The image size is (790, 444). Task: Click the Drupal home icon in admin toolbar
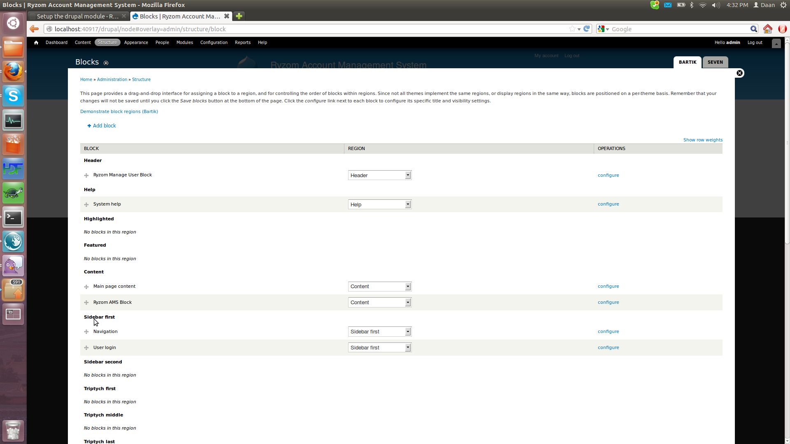[36, 42]
